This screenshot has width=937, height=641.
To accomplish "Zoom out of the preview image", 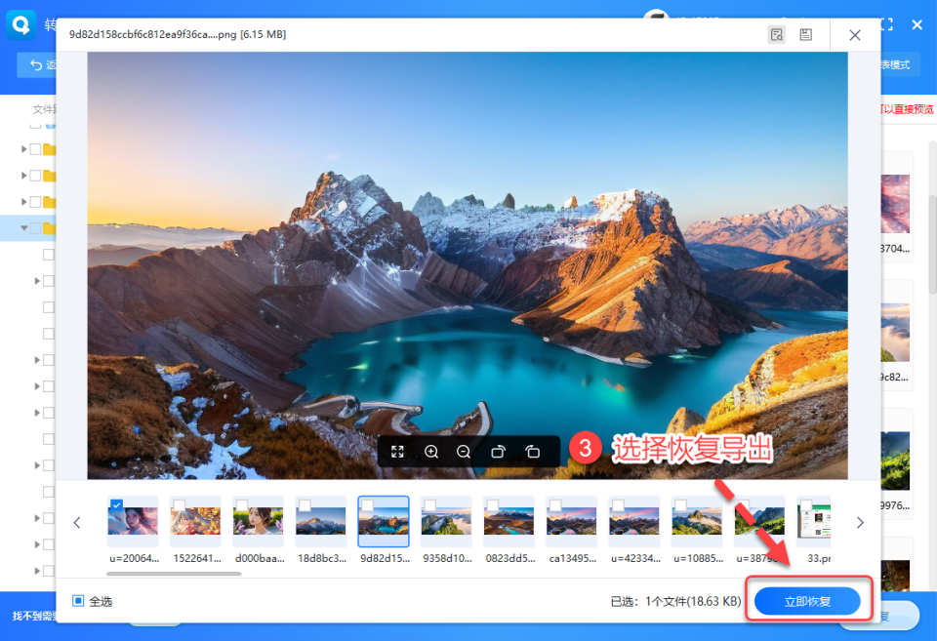I will 464,452.
